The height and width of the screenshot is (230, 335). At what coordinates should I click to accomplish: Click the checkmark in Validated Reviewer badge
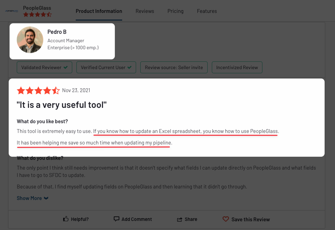66,67
